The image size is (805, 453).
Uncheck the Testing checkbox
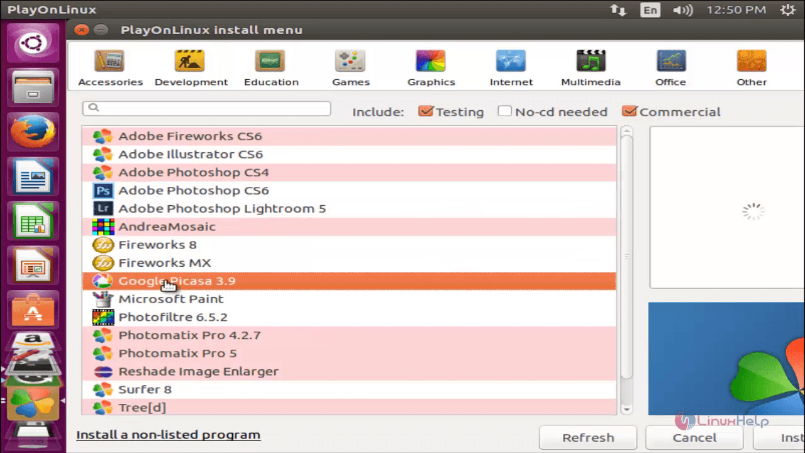point(426,111)
